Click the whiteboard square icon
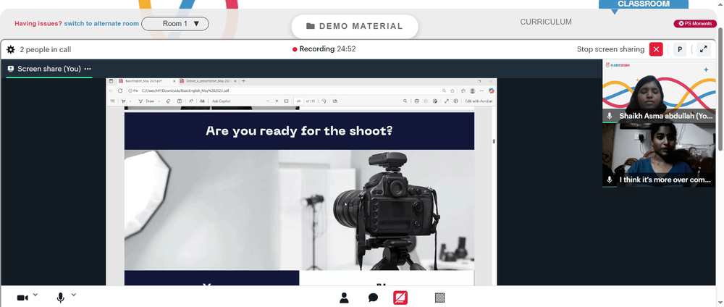724x307 pixels. tap(440, 298)
